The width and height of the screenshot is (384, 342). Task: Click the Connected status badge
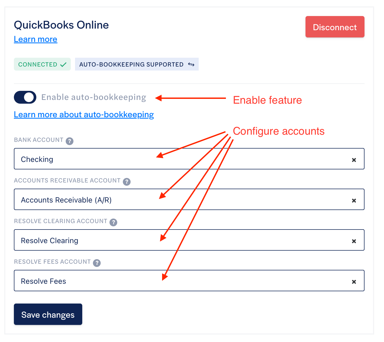coord(42,64)
